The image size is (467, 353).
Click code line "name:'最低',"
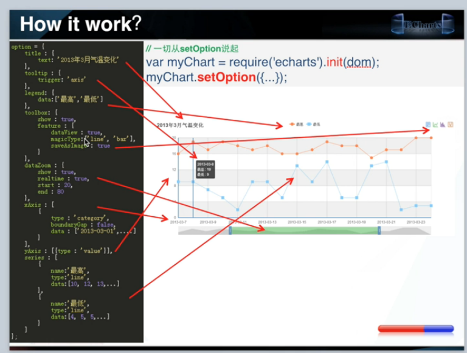click(x=70, y=304)
